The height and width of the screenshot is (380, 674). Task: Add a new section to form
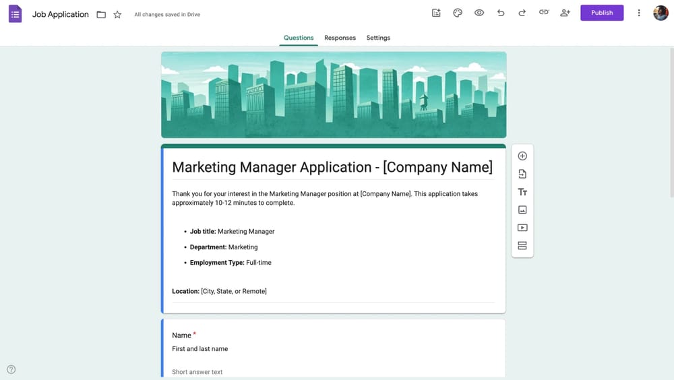tap(522, 246)
